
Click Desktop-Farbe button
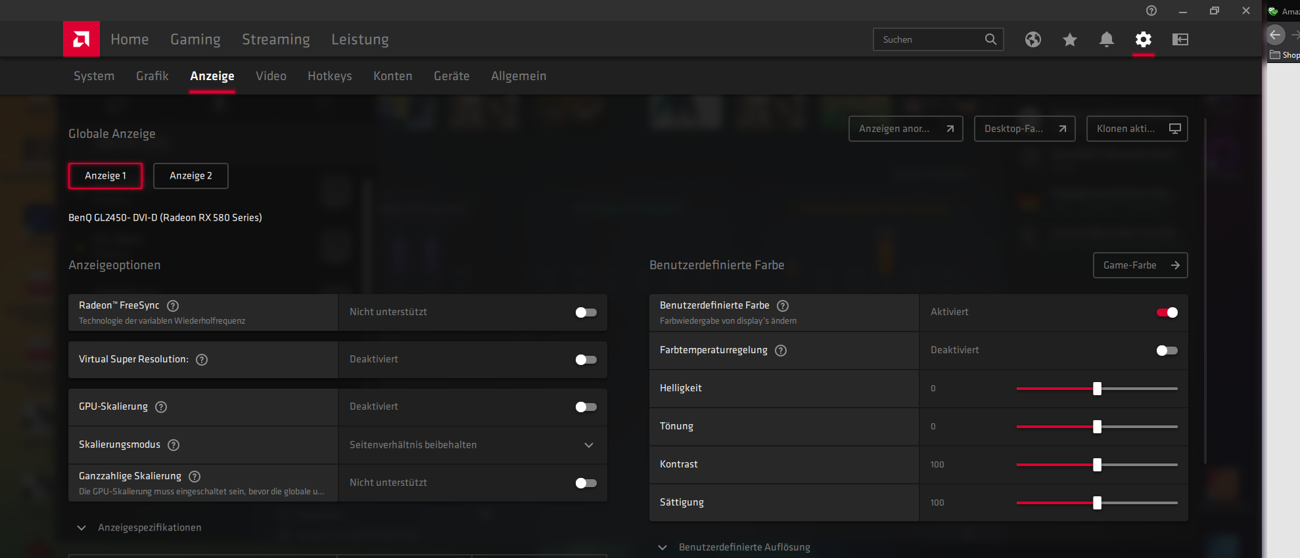[1025, 129]
